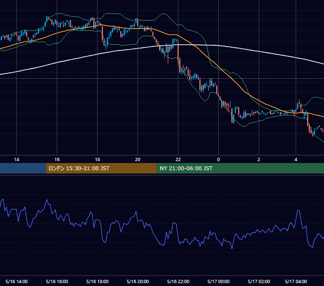The width and height of the screenshot is (324, 286).
Task: Click hour label 18 on price chart axis
Action: coord(97,160)
